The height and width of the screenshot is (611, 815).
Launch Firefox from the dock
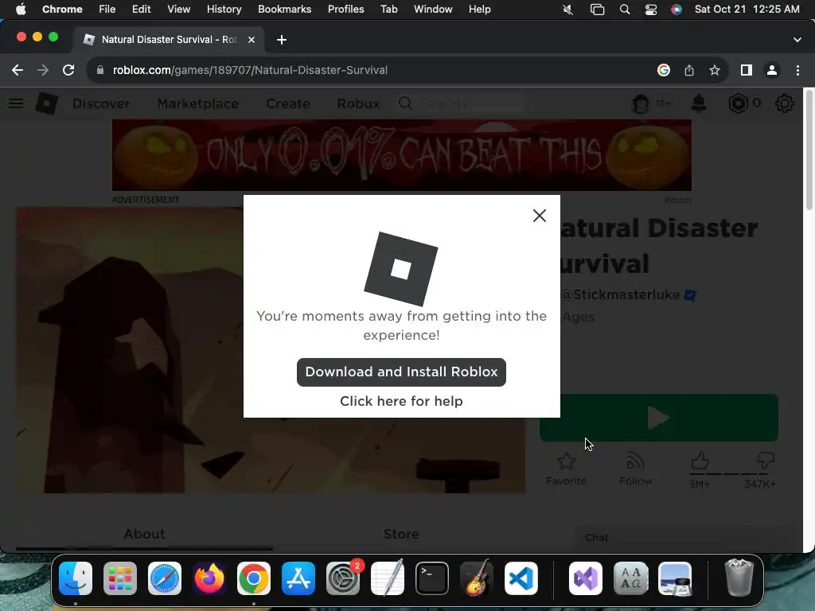click(x=209, y=578)
